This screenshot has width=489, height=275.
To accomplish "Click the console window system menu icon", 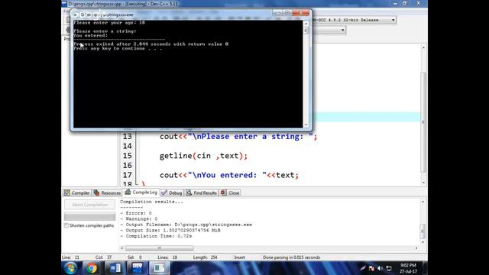I will coord(76,15).
